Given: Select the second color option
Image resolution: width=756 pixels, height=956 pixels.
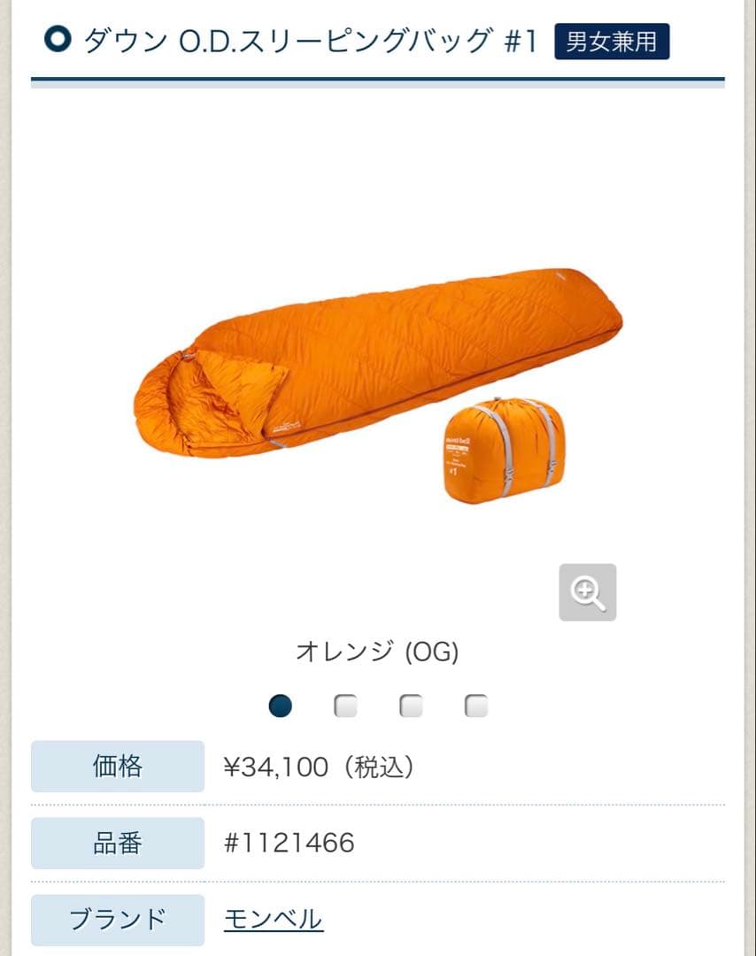Looking at the screenshot, I should [345, 705].
